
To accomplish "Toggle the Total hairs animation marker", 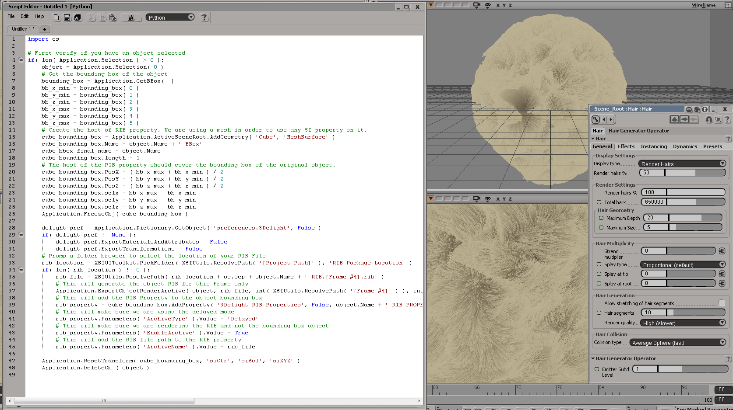I will coord(599,202).
